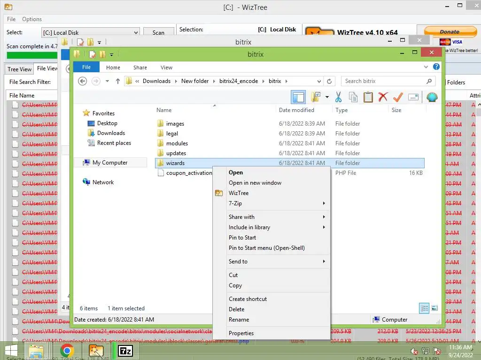Open My Computer in navigation pane
Image resolution: width=481 pixels, height=360 pixels.
[x=110, y=163]
